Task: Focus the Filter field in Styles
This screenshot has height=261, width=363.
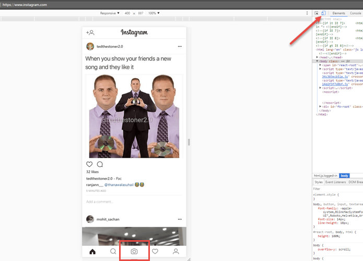Action: tap(338, 189)
